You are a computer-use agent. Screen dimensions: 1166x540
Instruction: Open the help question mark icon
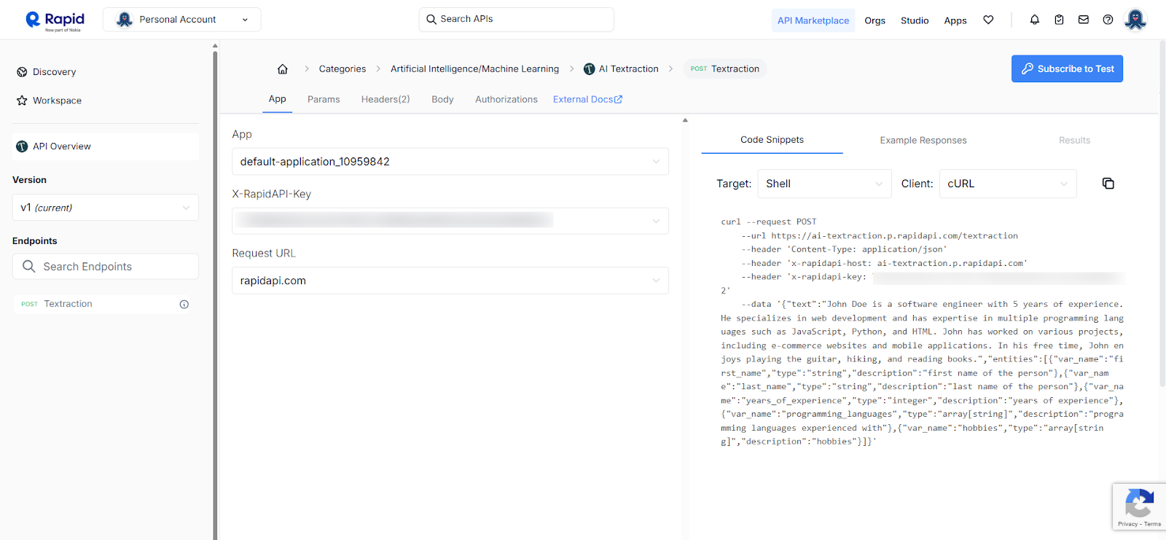pos(1108,20)
